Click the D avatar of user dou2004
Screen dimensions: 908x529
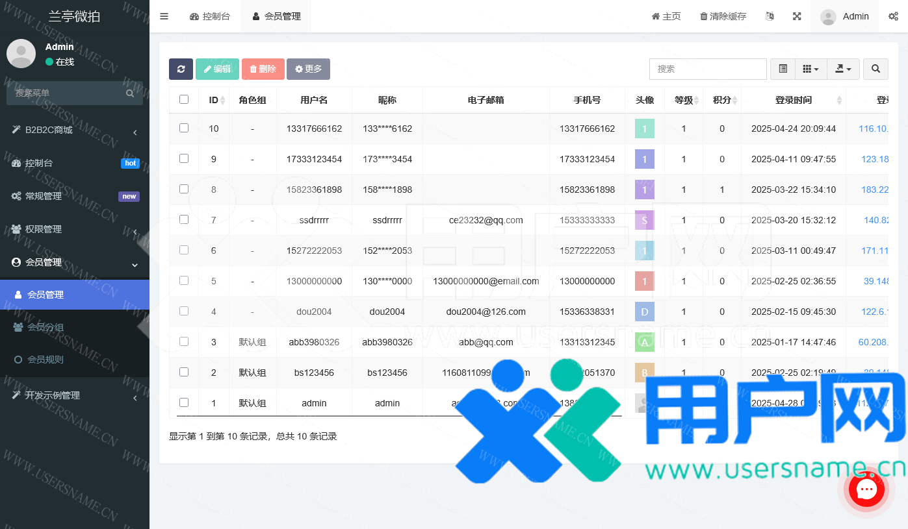[645, 312]
